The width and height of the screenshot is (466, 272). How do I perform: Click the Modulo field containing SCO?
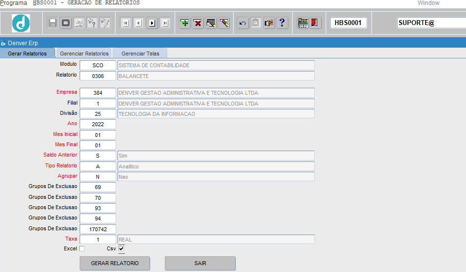click(98, 65)
